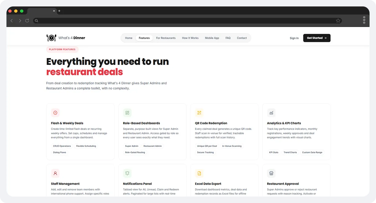Viewport: 376px width, 203px height.
Task: Click the Super Admin tag
Action: click(x=132, y=146)
